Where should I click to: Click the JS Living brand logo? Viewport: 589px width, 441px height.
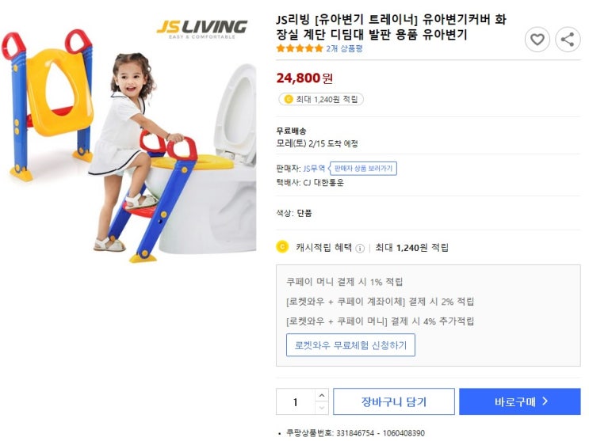pyautogui.click(x=201, y=29)
